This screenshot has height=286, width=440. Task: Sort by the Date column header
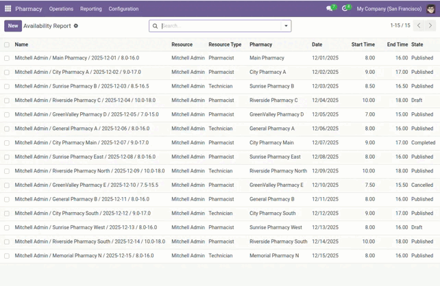coord(317,44)
